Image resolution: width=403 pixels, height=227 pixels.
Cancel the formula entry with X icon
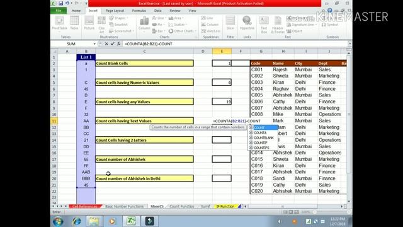coord(106,44)
